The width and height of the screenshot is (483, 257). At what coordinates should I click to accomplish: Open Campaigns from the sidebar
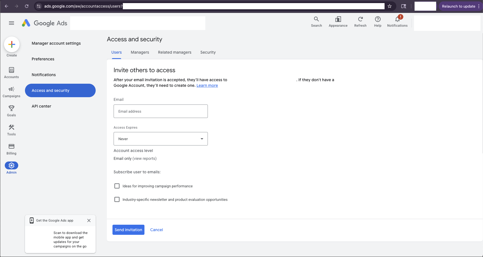click(12, 92)
